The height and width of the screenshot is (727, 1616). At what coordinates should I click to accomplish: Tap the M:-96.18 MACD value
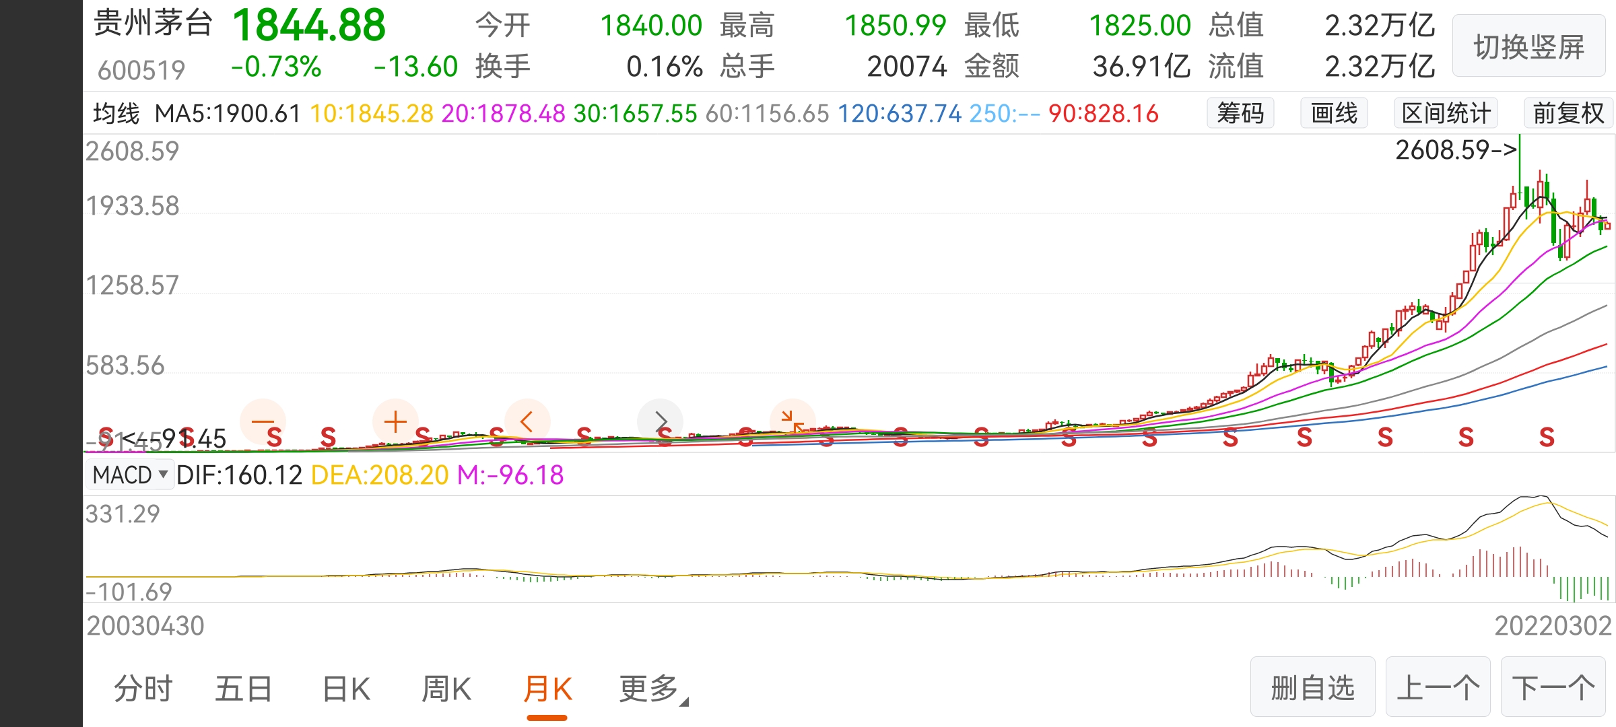[x=510, y=475]
